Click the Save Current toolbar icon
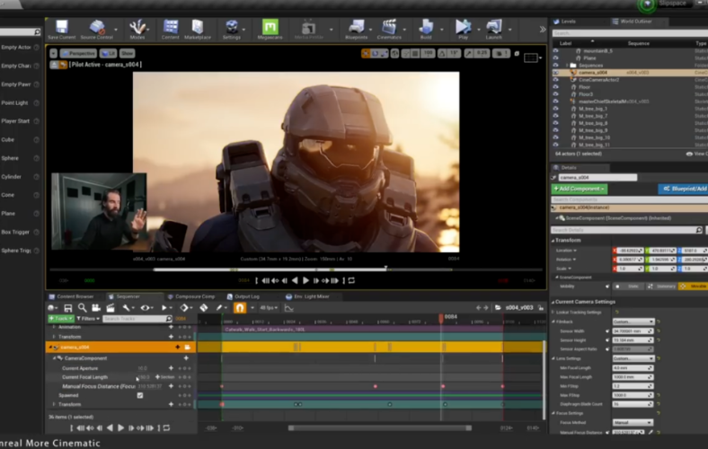The image size is (708, 449). pyautogui.click(x=61, y=28)
